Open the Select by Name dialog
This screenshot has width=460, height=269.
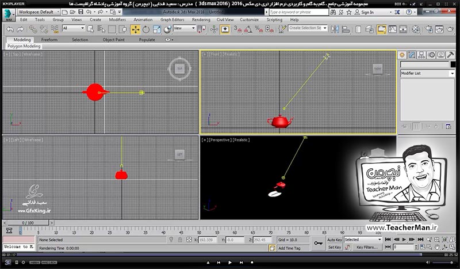[101, 29]
